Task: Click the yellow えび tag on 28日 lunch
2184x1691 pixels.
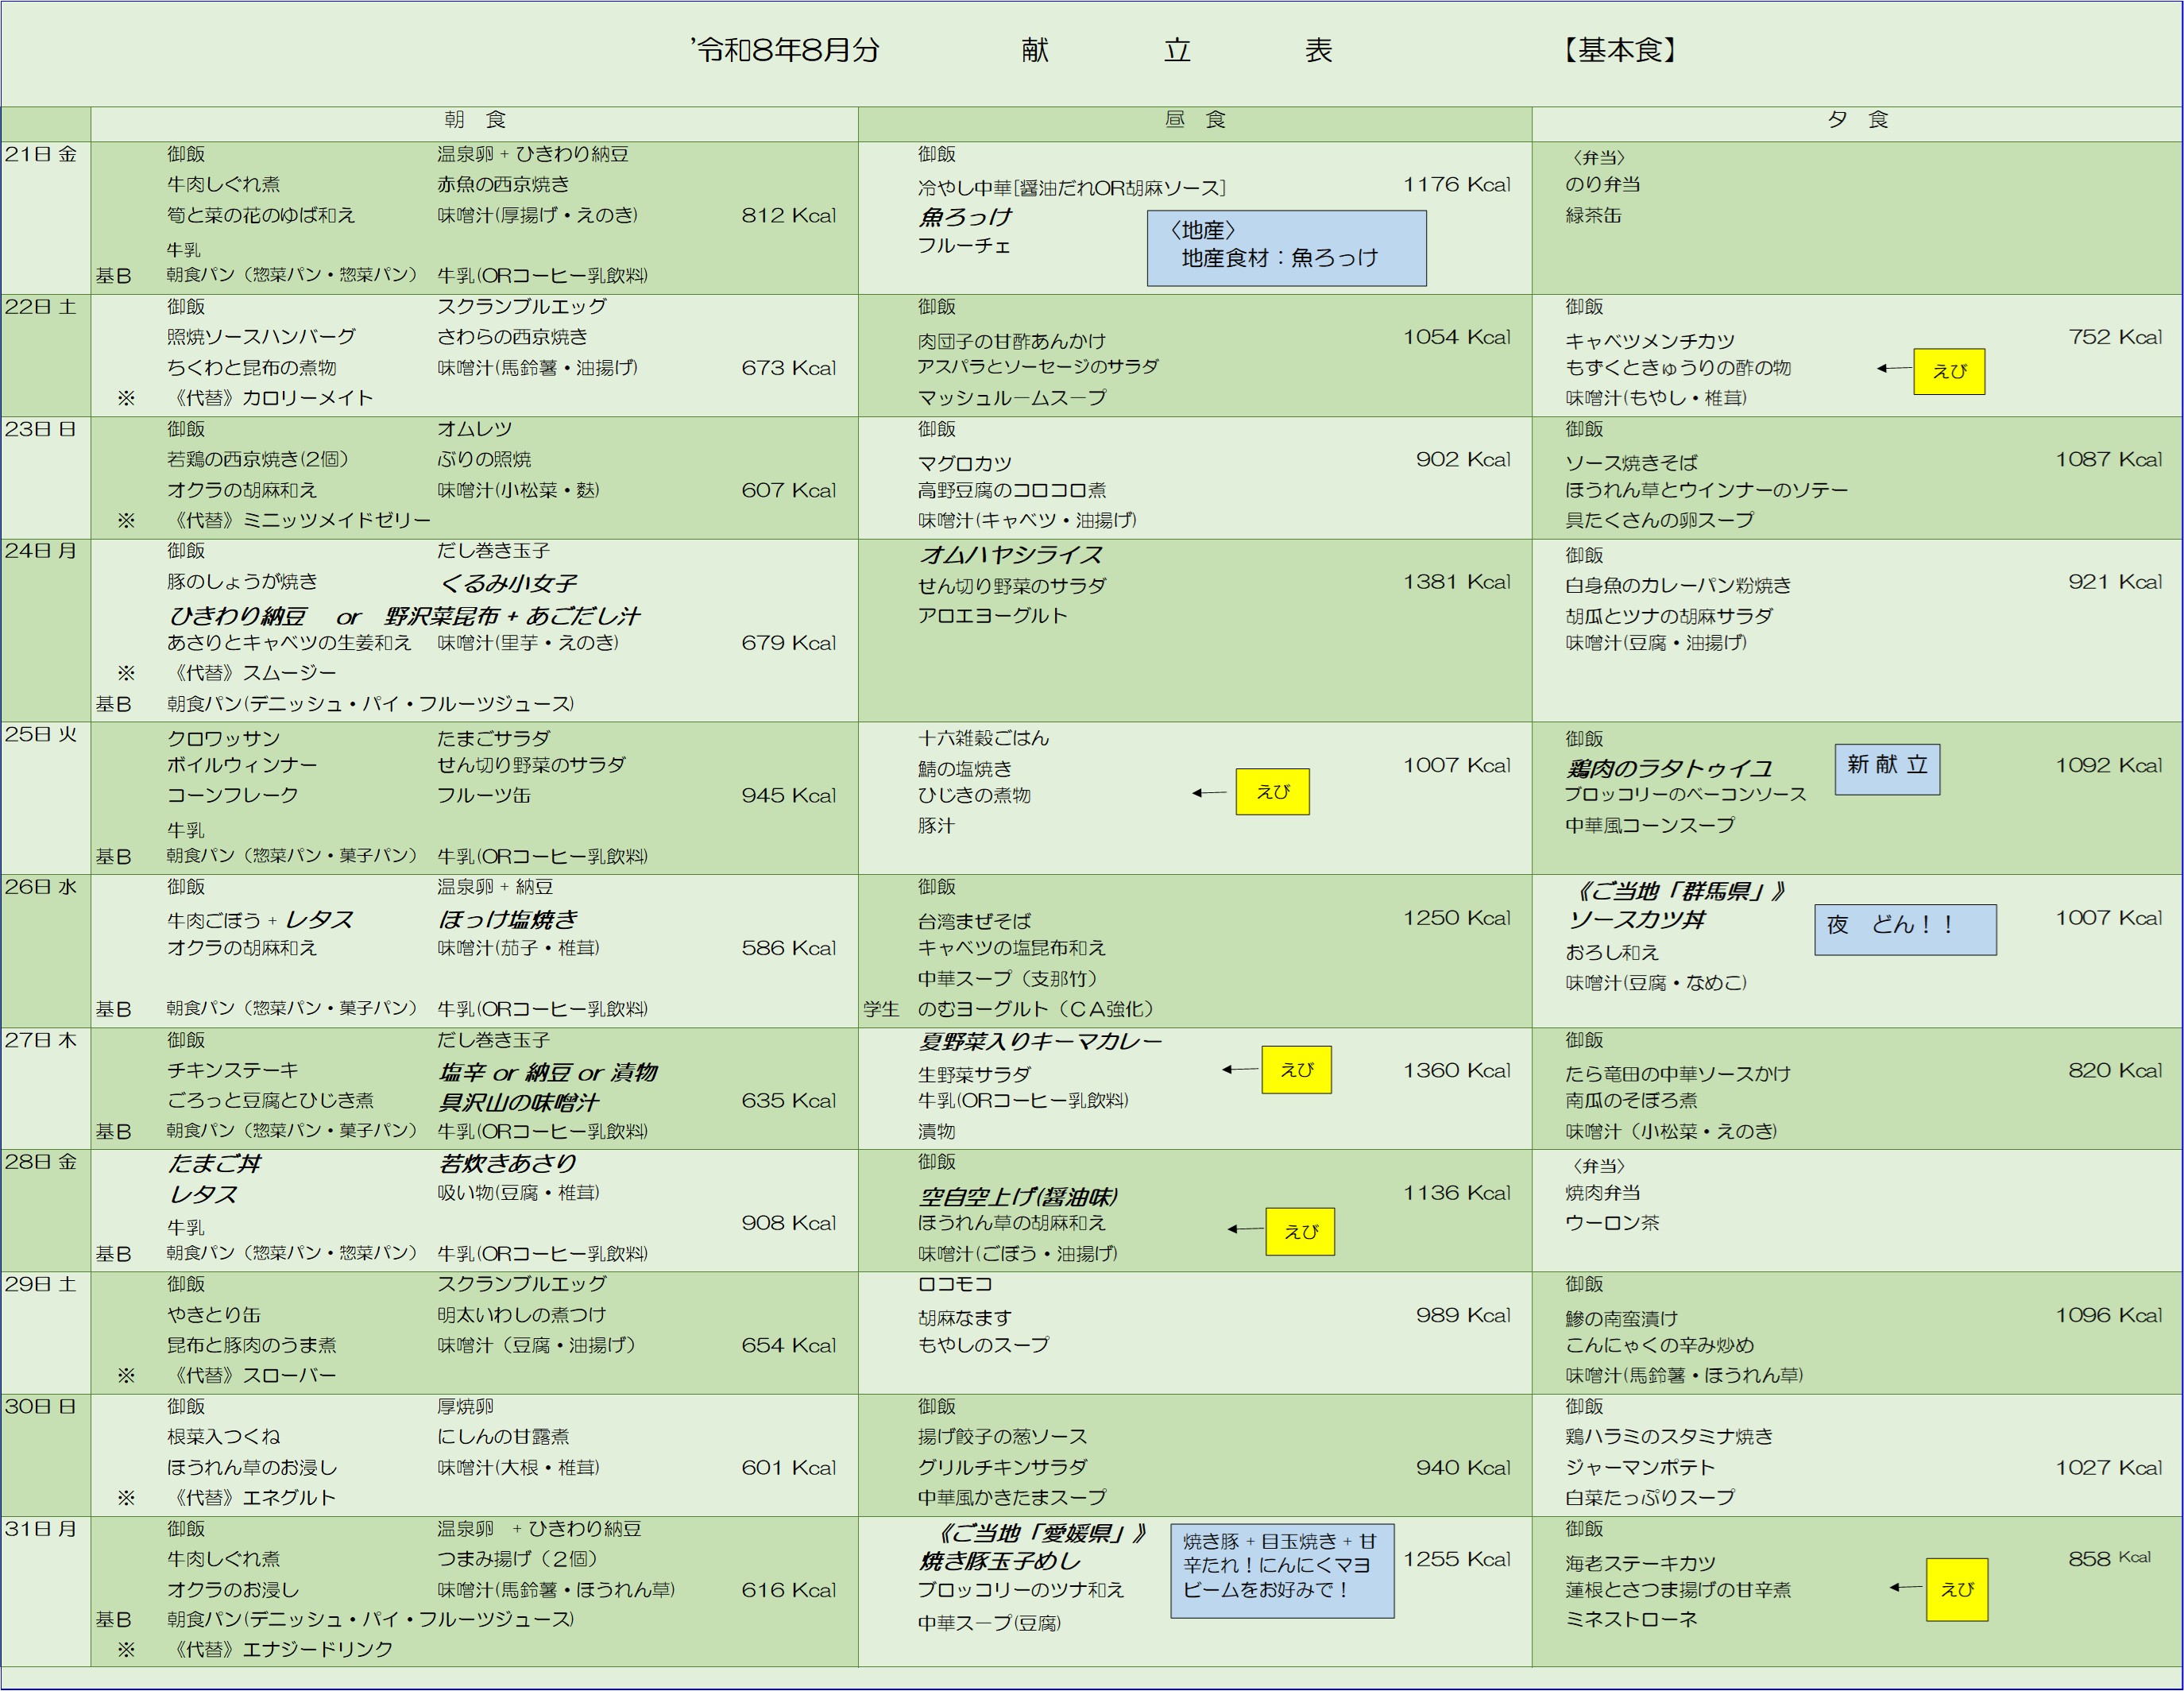Action: point(1300,1232)
